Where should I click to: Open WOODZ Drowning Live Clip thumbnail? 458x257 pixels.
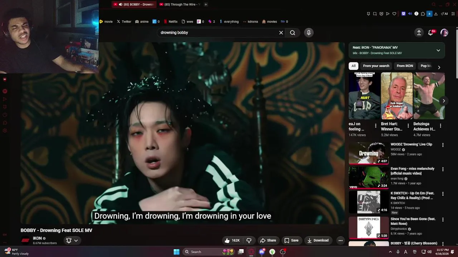point(369,153)
